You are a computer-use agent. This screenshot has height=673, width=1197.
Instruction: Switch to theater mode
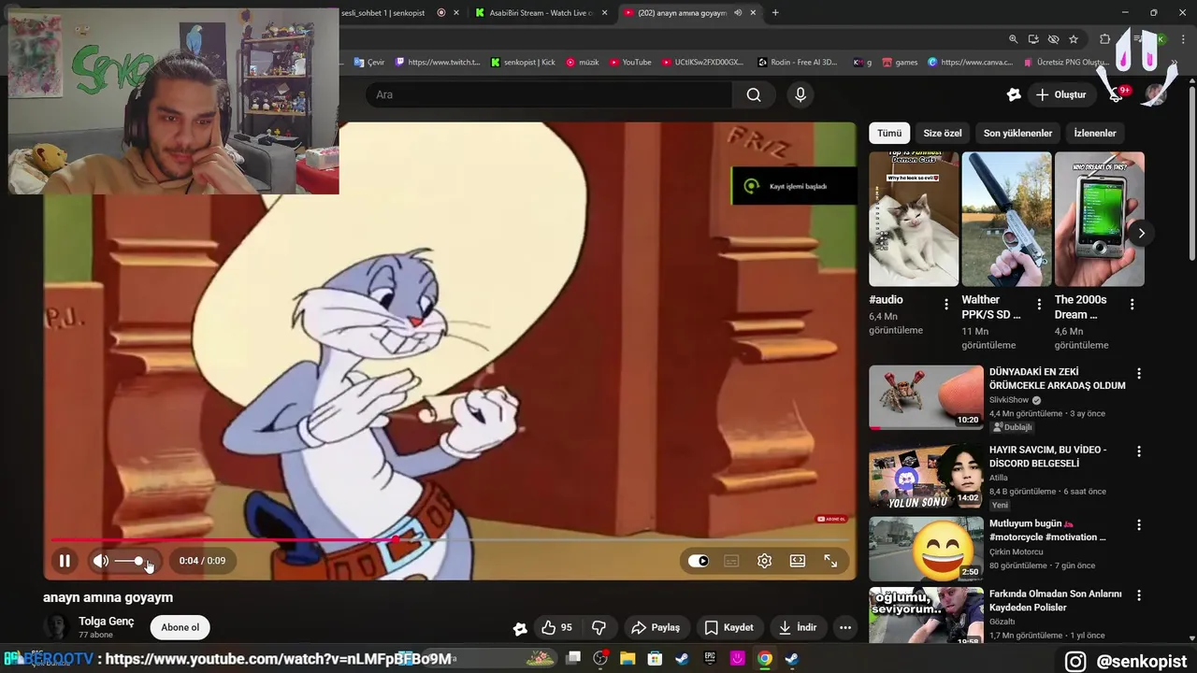[x=798, y=561]
